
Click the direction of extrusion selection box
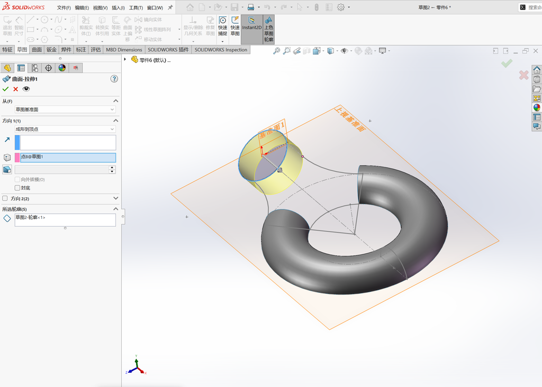[x=68, y=142]
